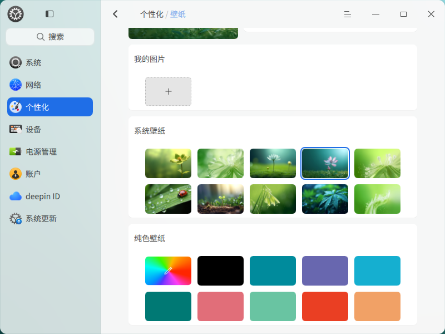This screenshot has height=334, width=445.
Task: Select the pink lotus wallpaper
Action: click(325, 163)
